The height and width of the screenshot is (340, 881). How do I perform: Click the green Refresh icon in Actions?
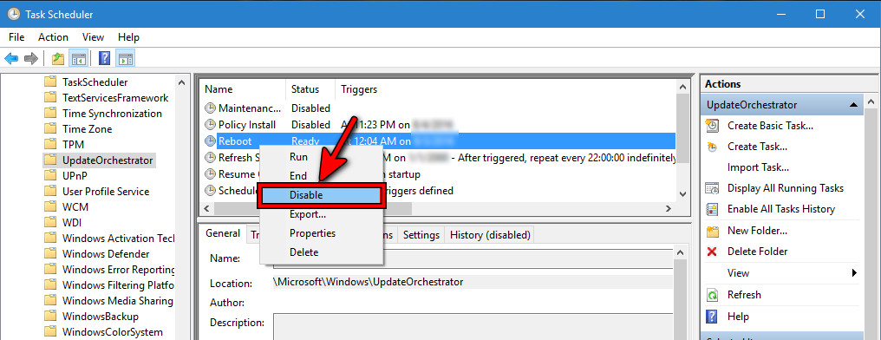[712, 295]
